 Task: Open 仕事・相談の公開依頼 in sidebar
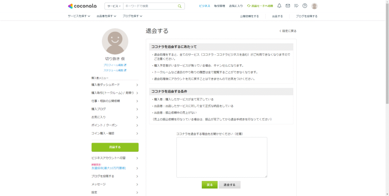coord(115,101)
